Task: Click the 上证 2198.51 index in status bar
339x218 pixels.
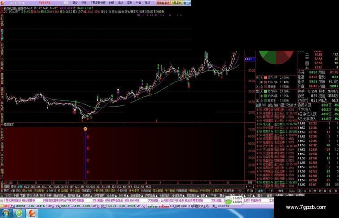Action: point(17,206)
